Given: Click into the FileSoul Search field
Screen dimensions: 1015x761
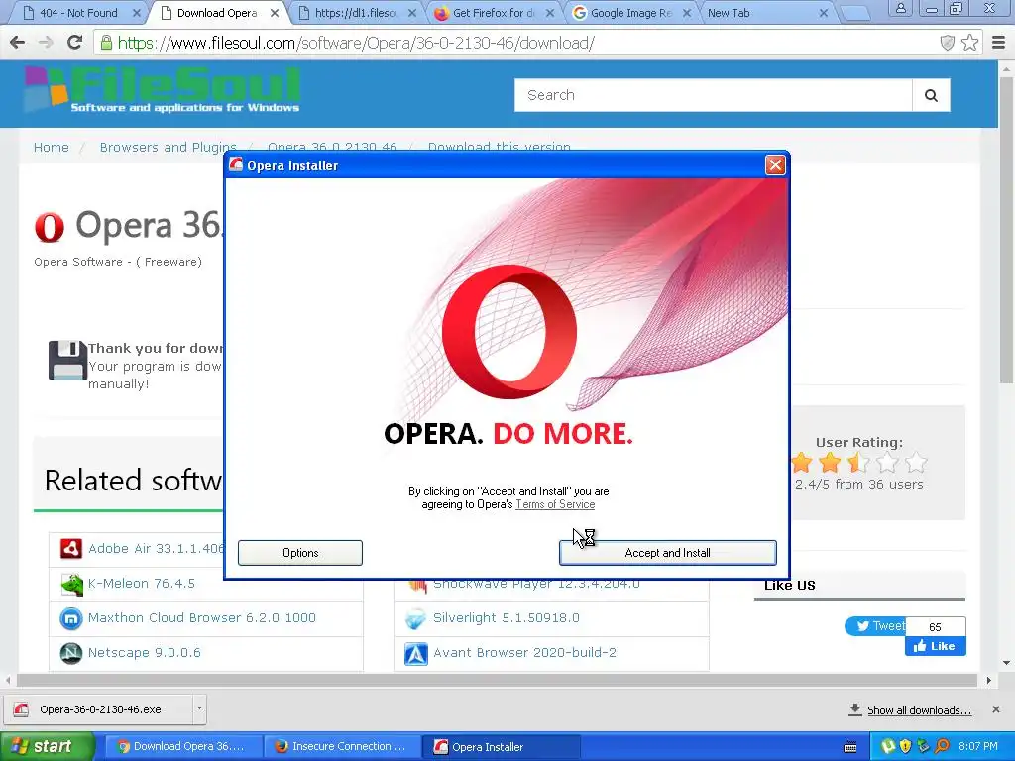Looking at the screenshot, I should point(714,95).
